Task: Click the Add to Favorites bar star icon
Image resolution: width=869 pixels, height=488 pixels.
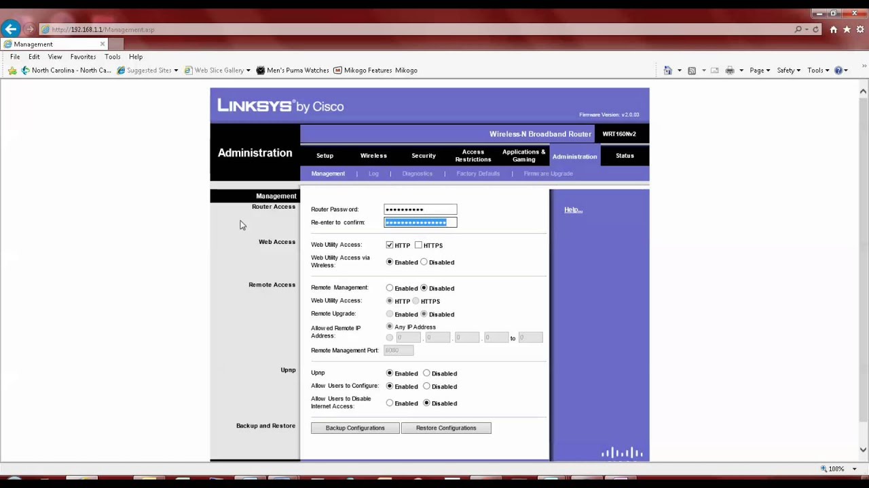Action: (12, 70)
